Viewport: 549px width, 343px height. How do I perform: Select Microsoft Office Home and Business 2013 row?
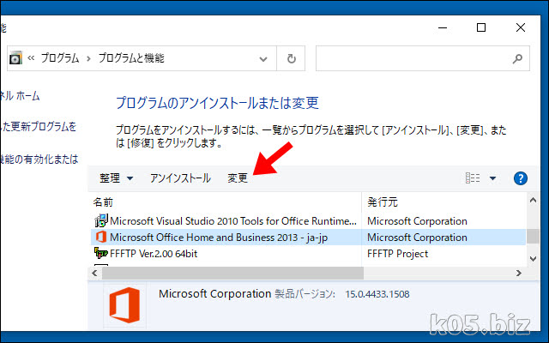point(308,237)
